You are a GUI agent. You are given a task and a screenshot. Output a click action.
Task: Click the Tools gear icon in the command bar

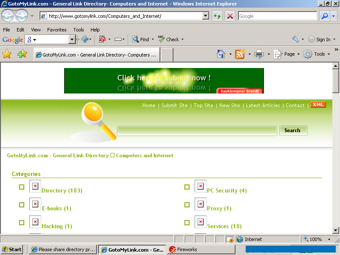[x=307, y=54]
